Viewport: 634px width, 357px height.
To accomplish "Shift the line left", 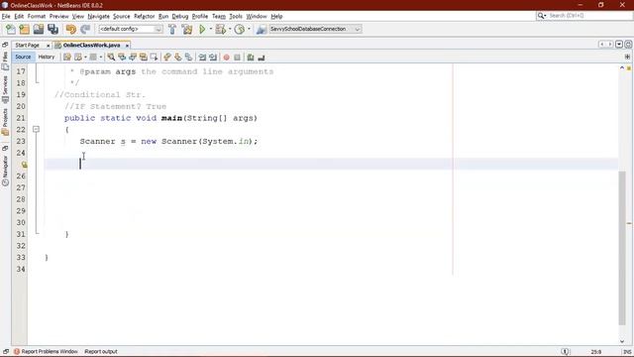I will click(x=202, y=58).
